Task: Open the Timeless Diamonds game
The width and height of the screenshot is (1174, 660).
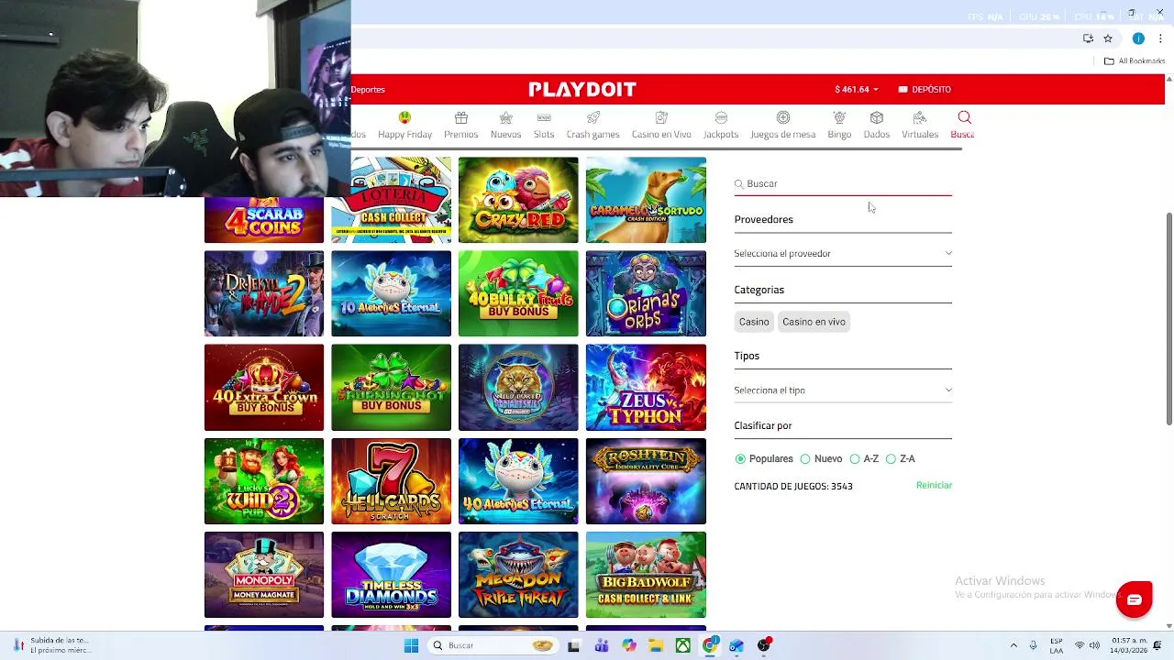Action: pos(392,575)
